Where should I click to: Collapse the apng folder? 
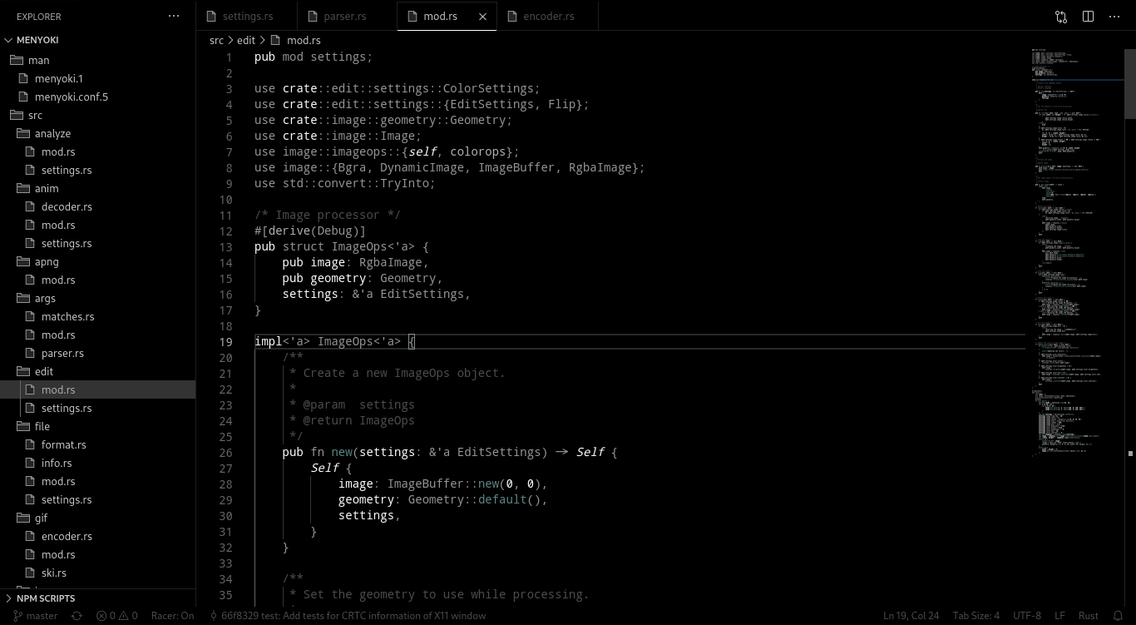97,261
